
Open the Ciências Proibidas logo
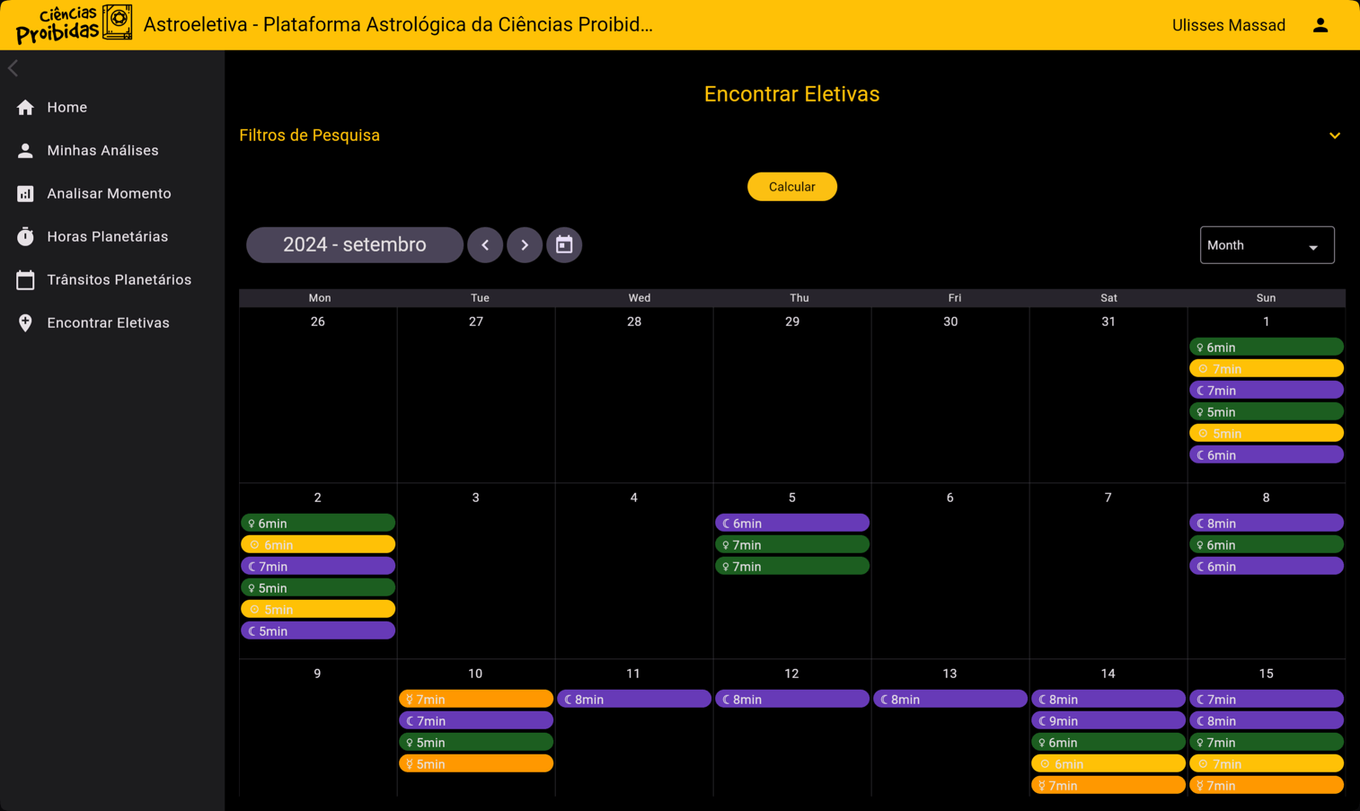point(74,24)
